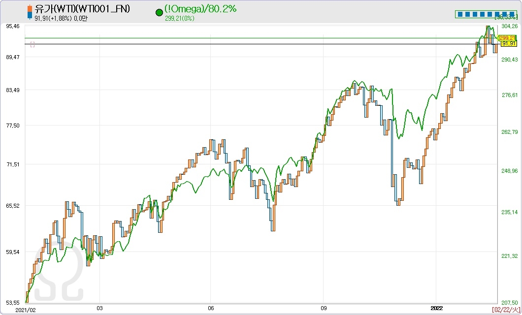
Task: Click the 2021/02 start date label
Action: pos(26,310)
